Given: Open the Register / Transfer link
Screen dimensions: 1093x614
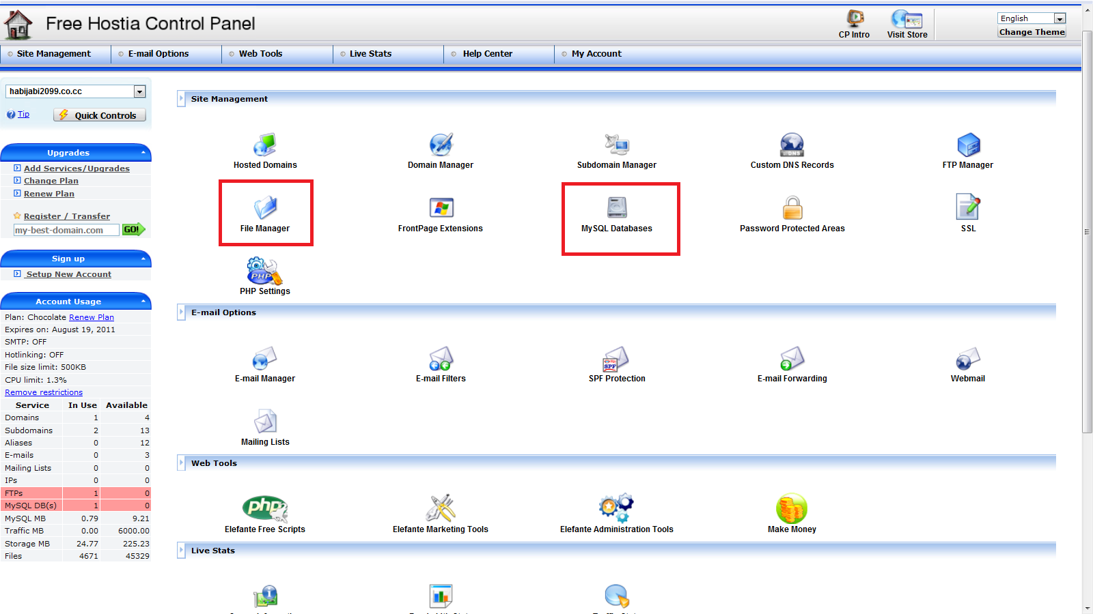Looking at the screenshot, I should [x=67, y=216].
